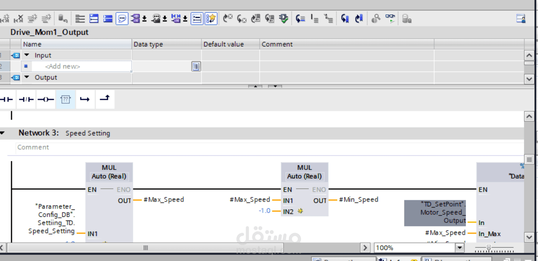The width and height of the screenshot is (538, 261).
Task: Collapse the Input section in interface table
Action: click(27, 55)
